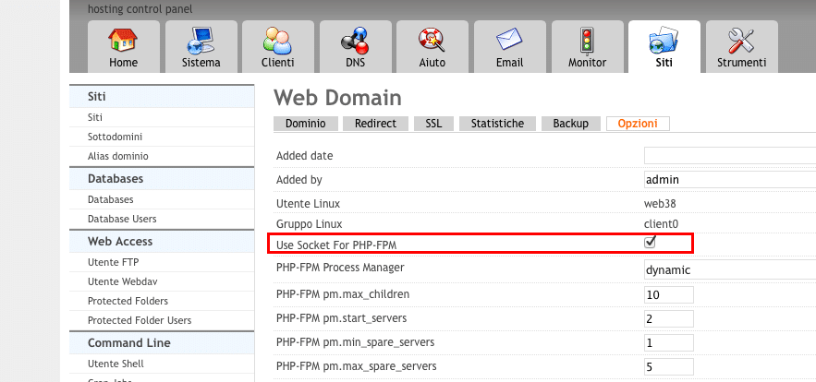Open the Sistema computer icon
This screenshot has width=816, height=382.
coord(201,40)
